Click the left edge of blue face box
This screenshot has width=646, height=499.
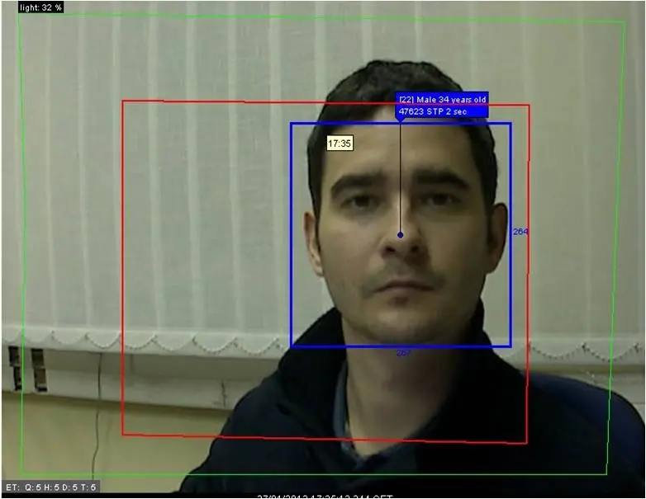[291, 234]
